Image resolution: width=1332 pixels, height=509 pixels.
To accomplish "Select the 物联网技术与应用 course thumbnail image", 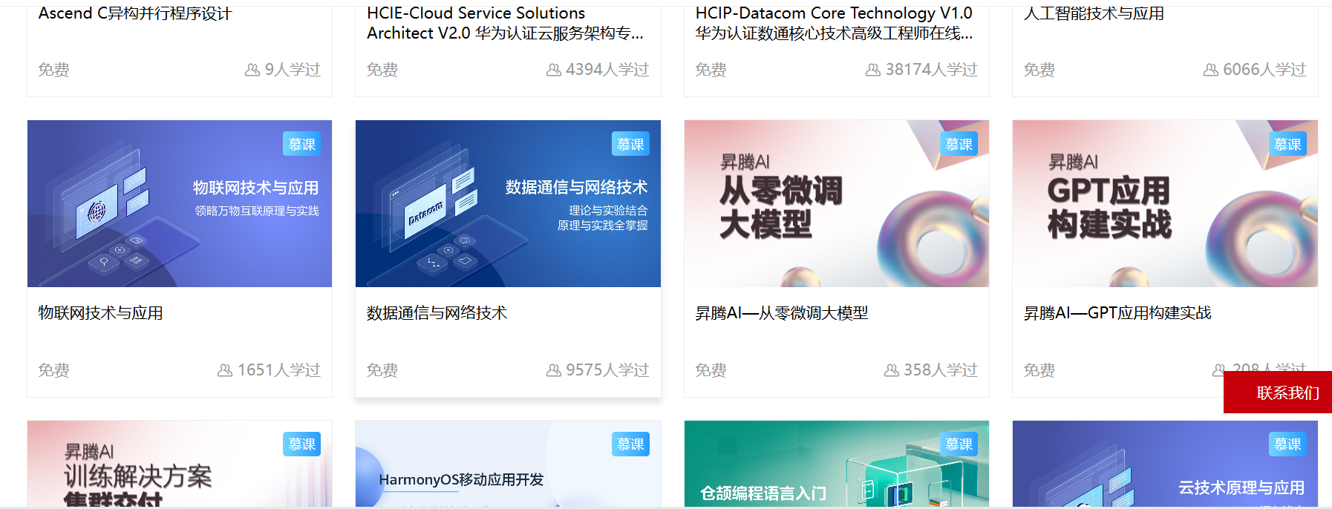I will pyautogui.click(x=180, y=203).
